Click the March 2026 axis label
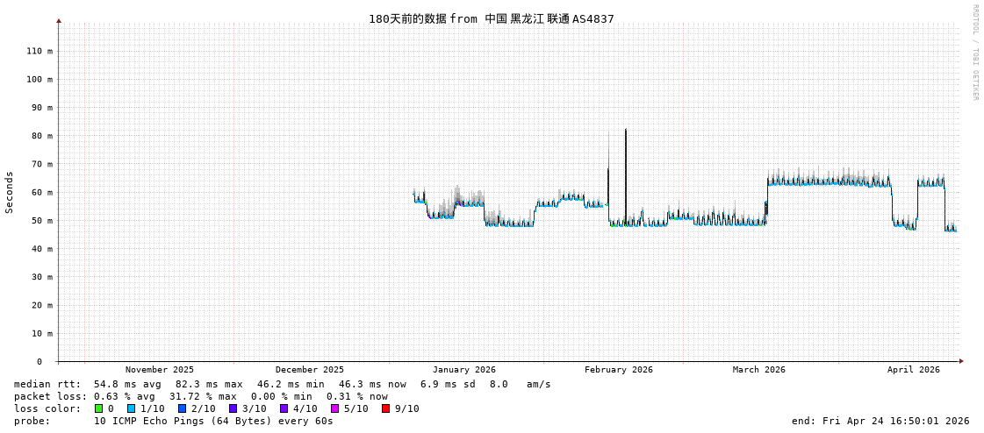Image resolution: width=984 pixels, height=433 pixels. pos(758,370)
